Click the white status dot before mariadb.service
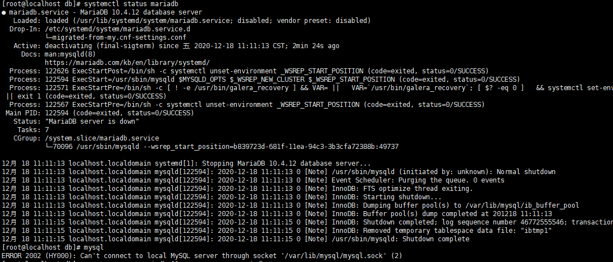This screenshot has height=262, width=613. [3, 12]
